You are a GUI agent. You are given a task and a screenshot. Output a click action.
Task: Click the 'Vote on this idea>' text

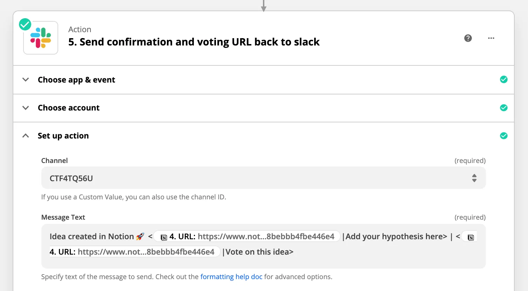pos(259,252)
